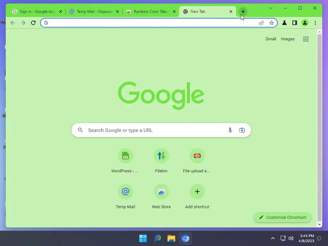This screenshot has height=246, width=328.
Task: Reload the current page
Action: click(x=33, y=23)
